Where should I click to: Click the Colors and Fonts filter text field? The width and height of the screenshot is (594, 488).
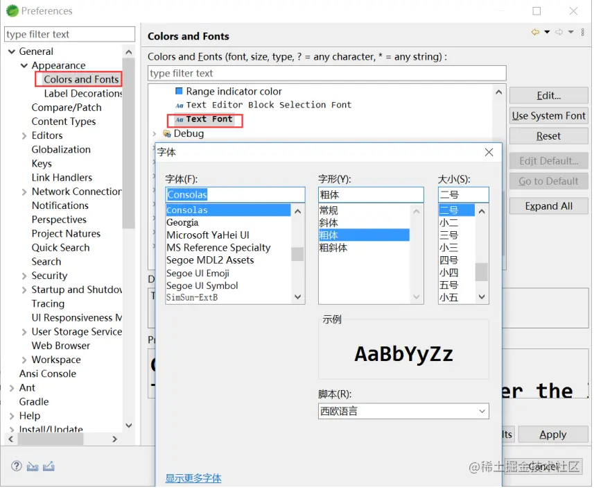tap(328, 74)
